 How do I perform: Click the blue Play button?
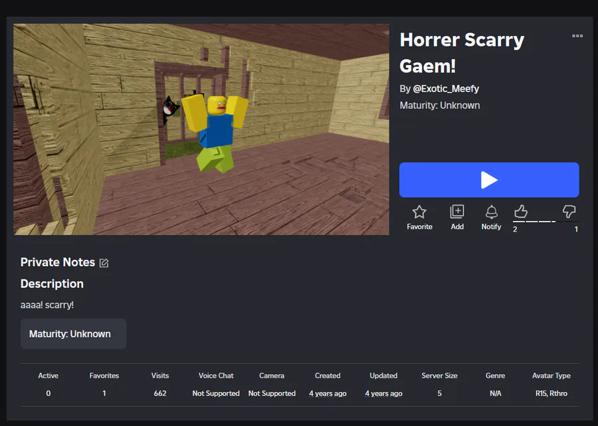click(489, 180)
